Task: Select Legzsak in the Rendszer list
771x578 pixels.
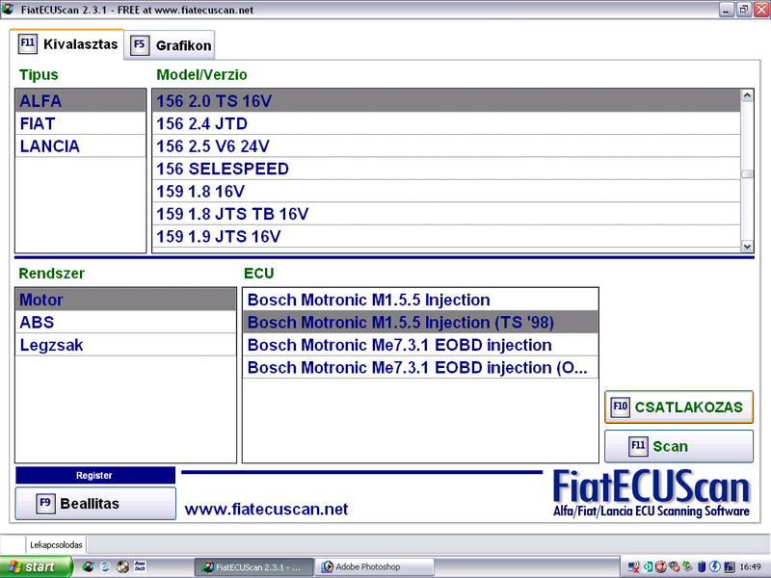Action: pos(126,345)
